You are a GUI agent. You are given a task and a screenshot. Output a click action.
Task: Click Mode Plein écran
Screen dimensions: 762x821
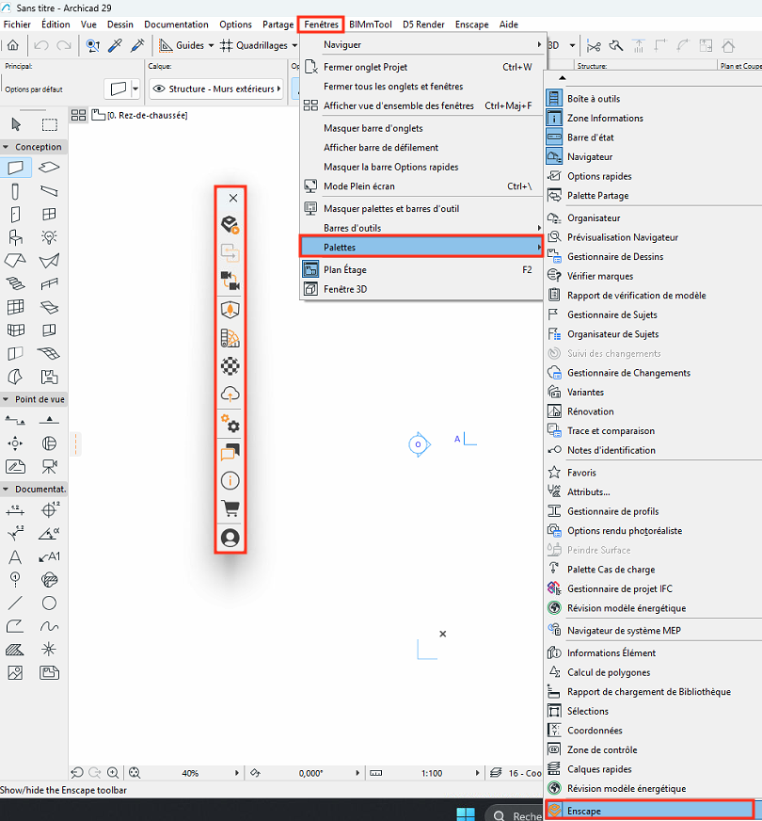422,185
